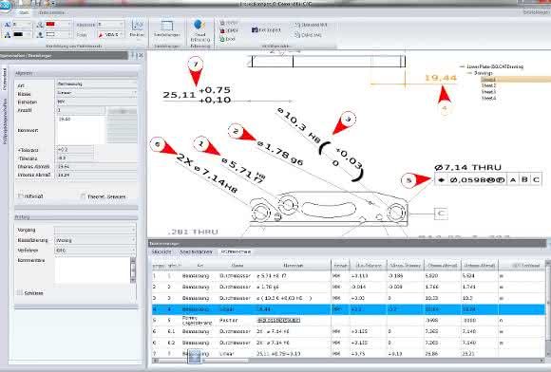Click the balloon fill color icon

click(40, 25)
